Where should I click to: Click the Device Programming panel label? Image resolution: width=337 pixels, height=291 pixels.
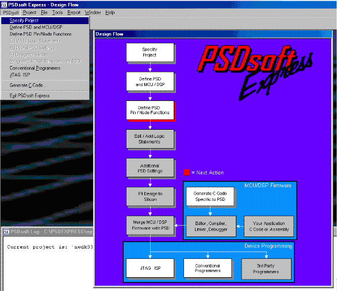coord(269,246)
